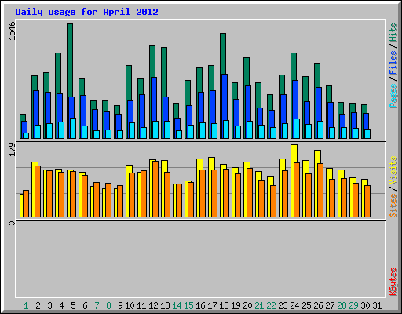Click day 21 on the x-axis
This screenshot has height=314, width=402.
tap(259, 305)
